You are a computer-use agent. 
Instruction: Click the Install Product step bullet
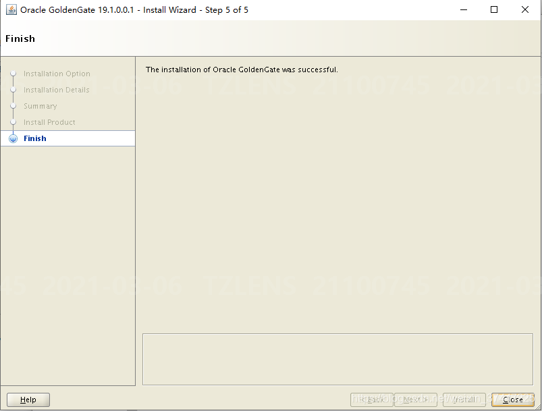(13, 122)
